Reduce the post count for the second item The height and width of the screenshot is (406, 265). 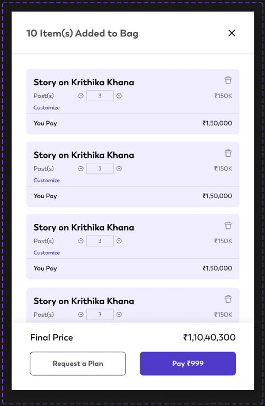[x=81, y=168]
